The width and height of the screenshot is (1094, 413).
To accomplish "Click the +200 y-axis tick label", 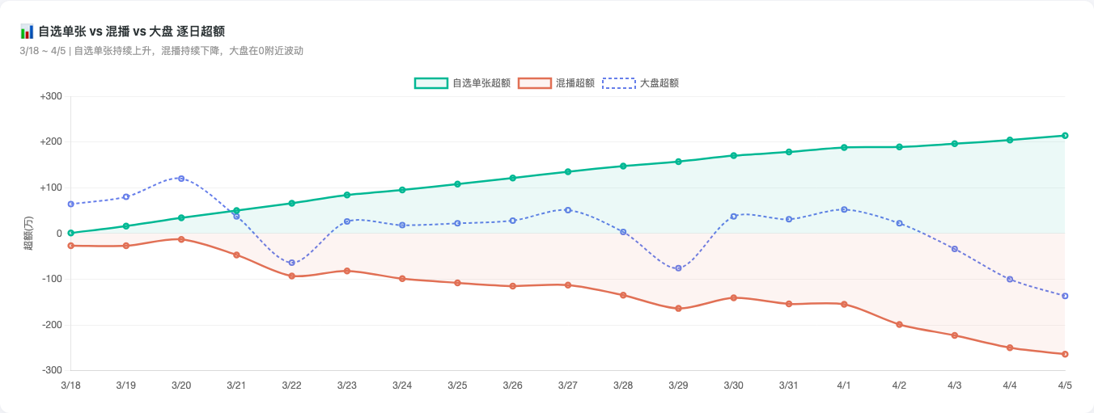I will pos(51,142).
